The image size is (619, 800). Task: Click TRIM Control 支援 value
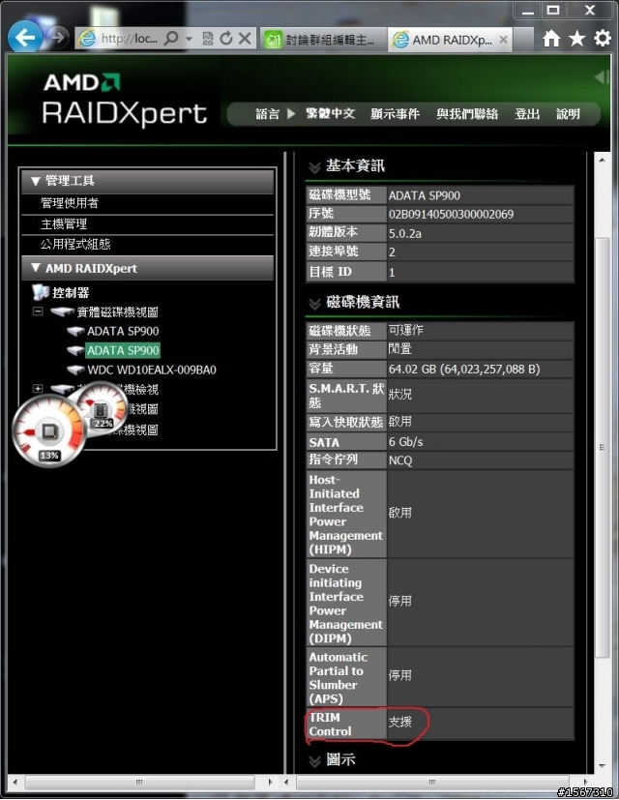[400, 722]
